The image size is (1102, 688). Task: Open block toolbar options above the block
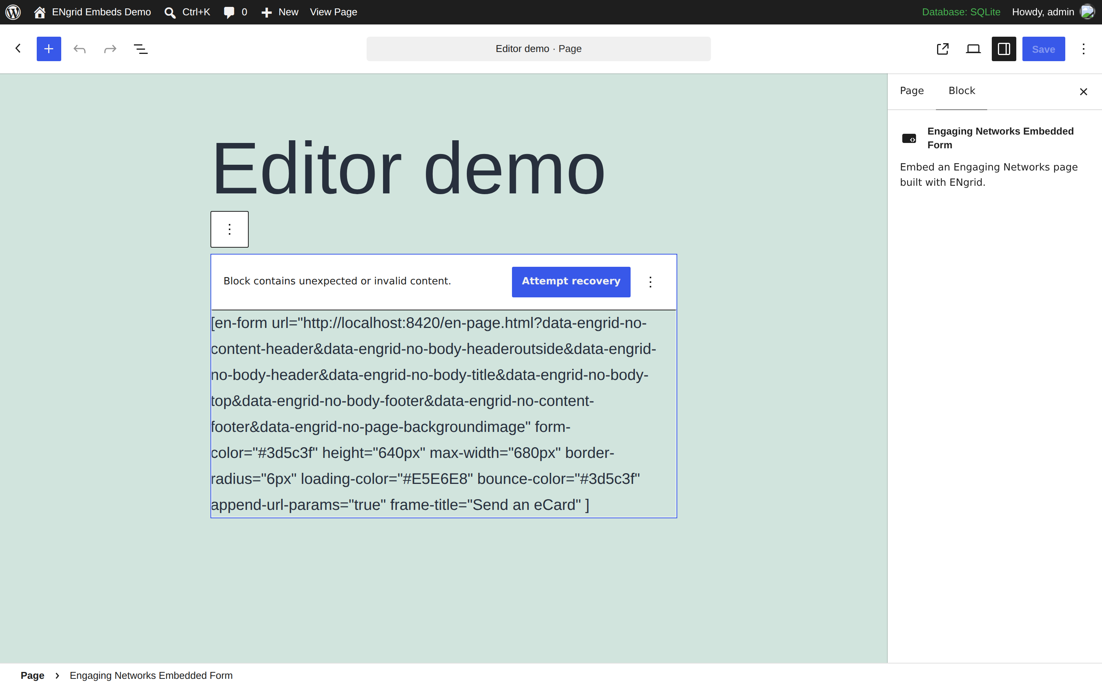[x=230, y=229]
